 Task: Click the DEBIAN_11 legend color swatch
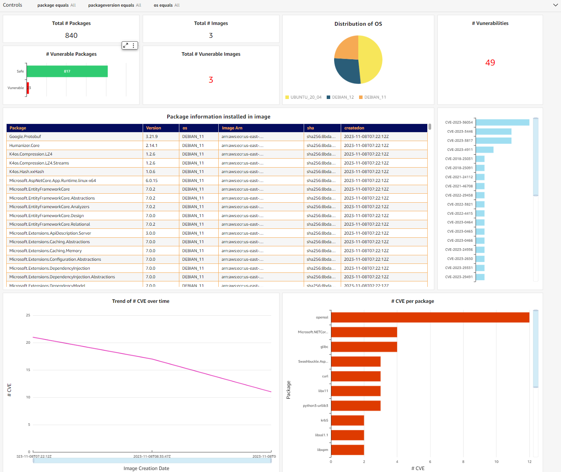click(361, 97)
